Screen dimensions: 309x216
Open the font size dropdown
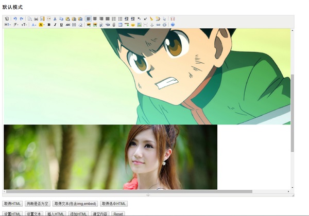pyautogui.click(x=24, y=25)
